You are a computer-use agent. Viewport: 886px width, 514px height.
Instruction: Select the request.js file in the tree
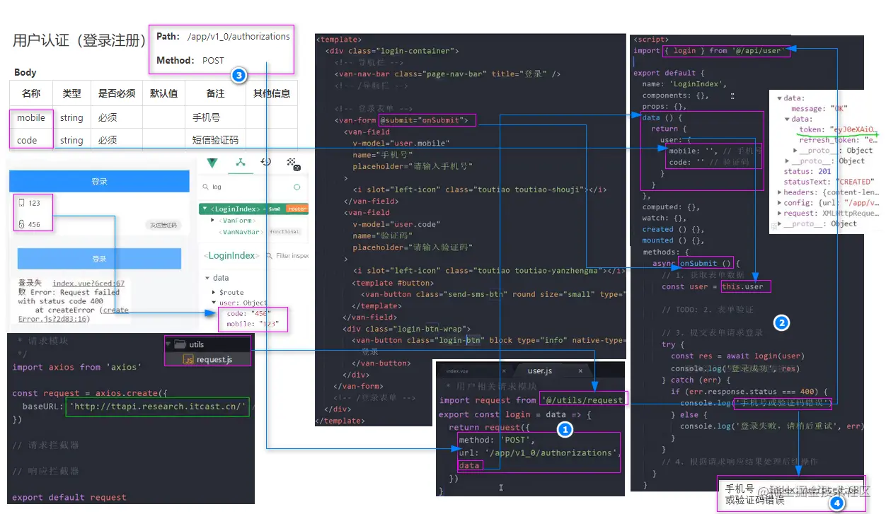(207, 359)
